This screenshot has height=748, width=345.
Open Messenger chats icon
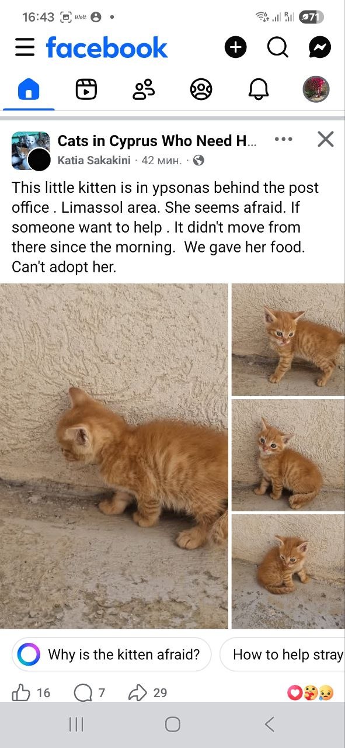(320, 47)
